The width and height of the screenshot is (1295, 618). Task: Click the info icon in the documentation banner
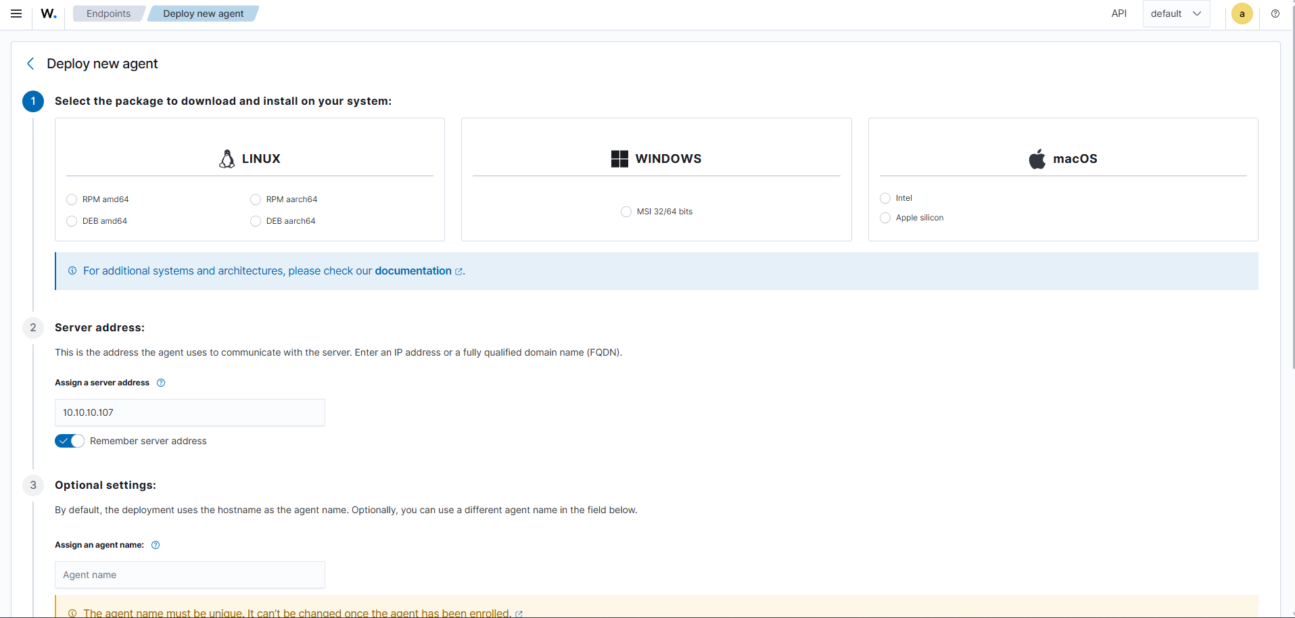click(x=72, y=270)
